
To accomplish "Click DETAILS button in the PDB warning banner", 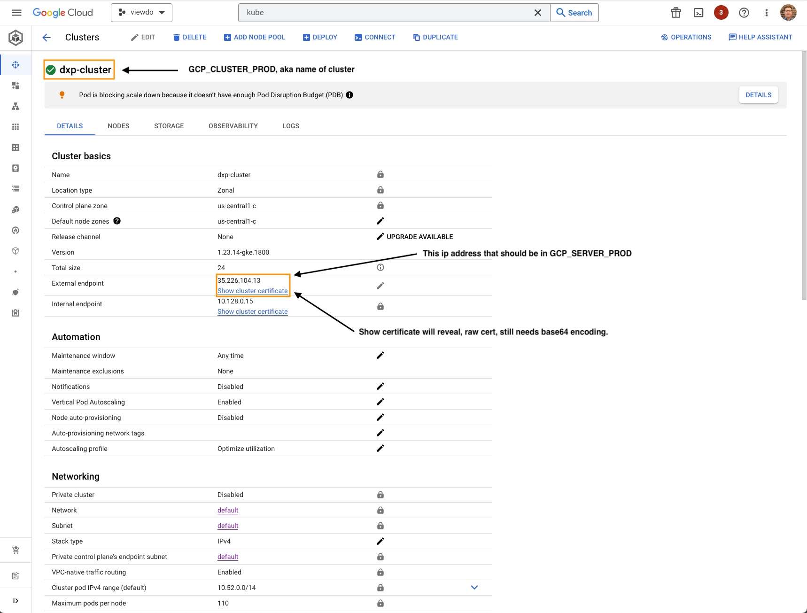I will coord(759,95).
